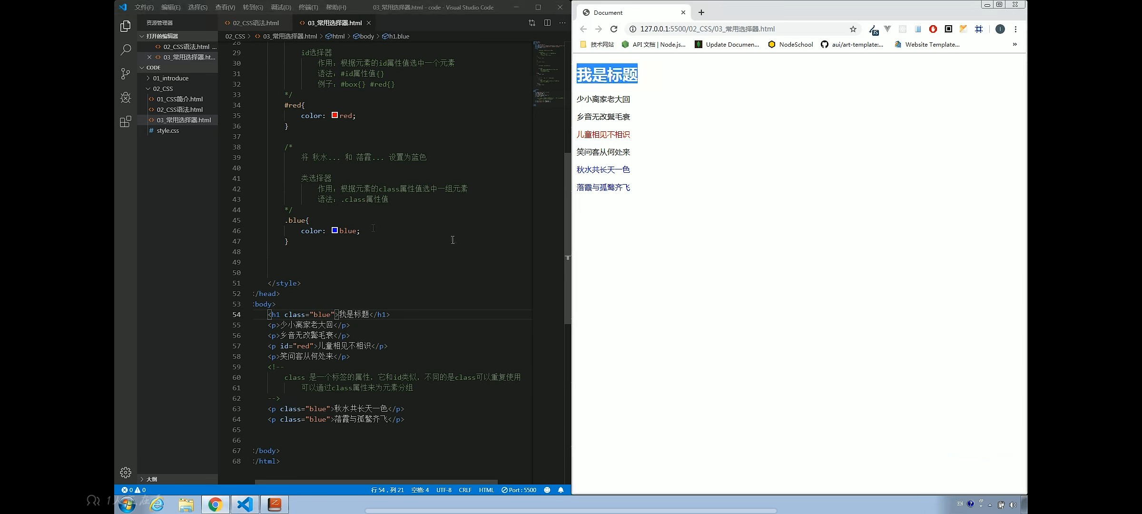Open the Source Control view
This screenshot has width=1142, height=514.
[x=126, y=74]
